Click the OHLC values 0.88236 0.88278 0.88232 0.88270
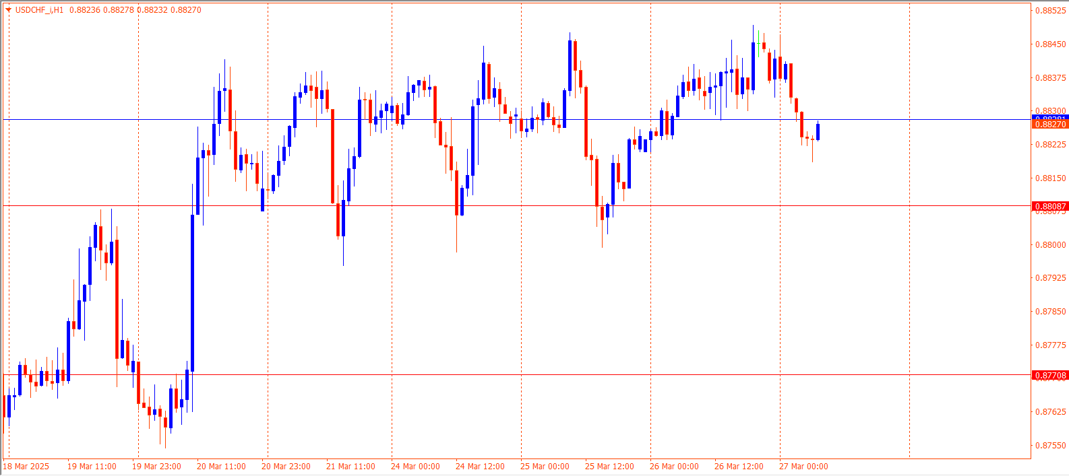This screenshot has width=1069, height=476. pyautogui.click(x=135, y=10)
